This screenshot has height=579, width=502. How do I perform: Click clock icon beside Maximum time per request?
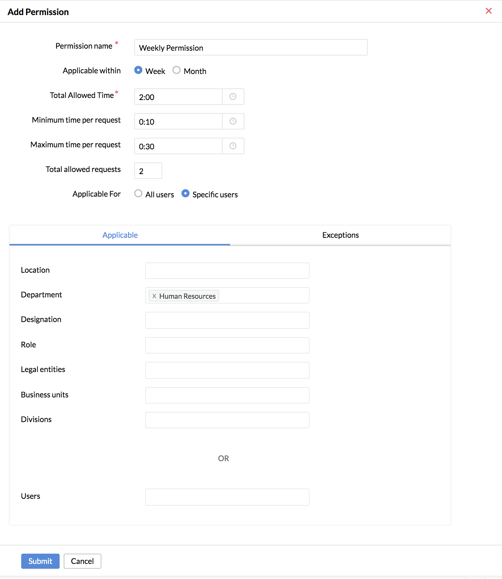point(233,146)
